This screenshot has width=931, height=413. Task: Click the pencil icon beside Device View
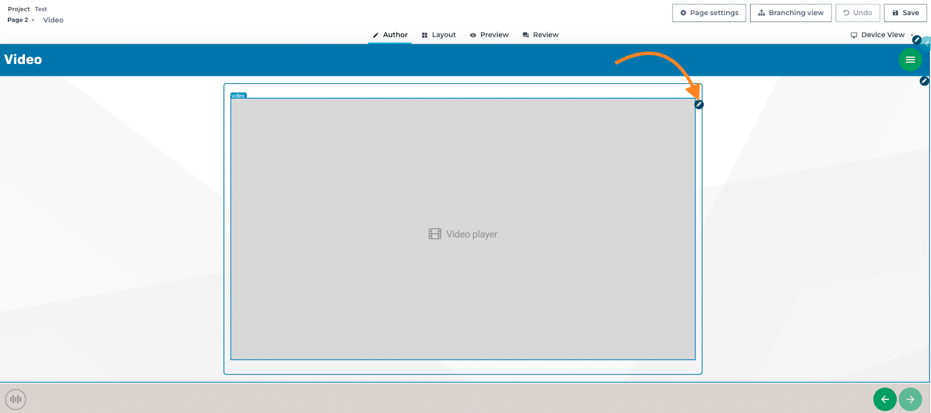coord(916,40)
